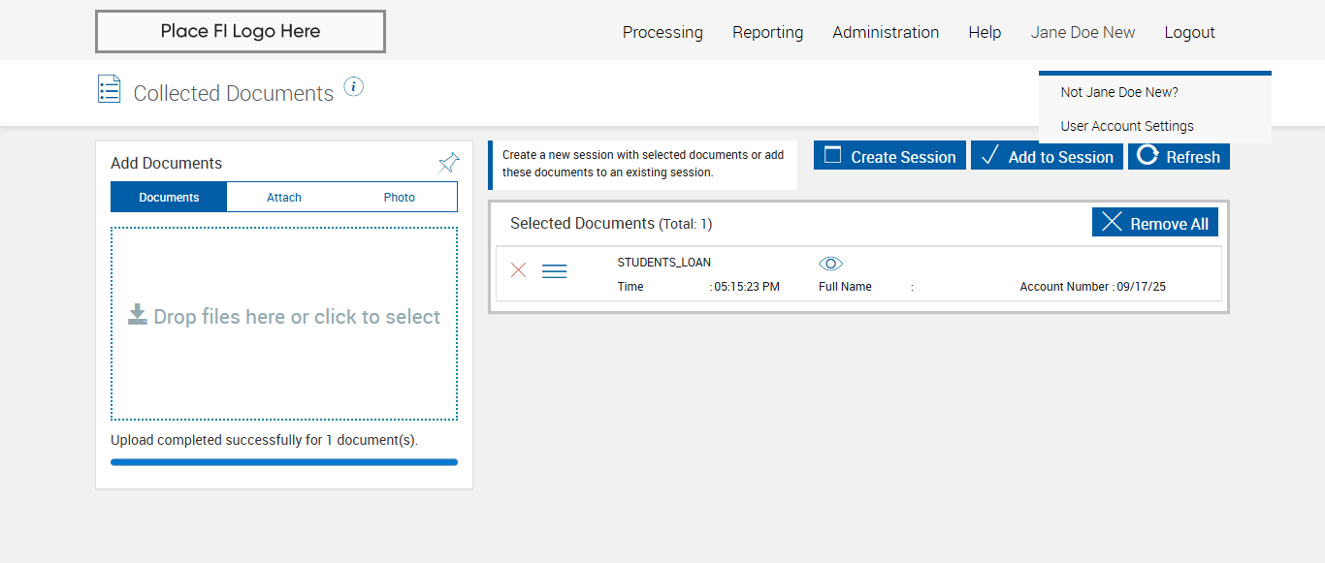Open the STUDENTS_LOAN row hamburger menu
Screen dimensions: 1325x563
point(554,271)
